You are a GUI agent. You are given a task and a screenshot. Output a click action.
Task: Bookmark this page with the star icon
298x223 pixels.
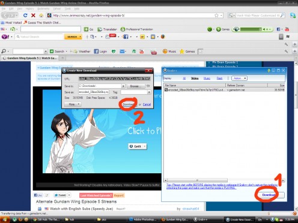pyautogui.click(x=216, y=16)
